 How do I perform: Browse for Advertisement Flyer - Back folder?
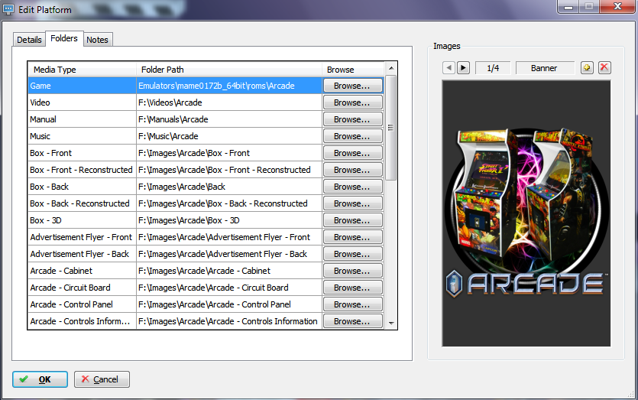[x=353, y=254]
